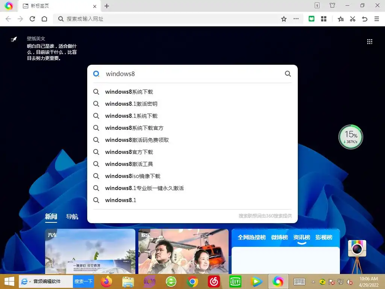Choose suggestion windows8.1专业版一键永久激活
Viewport: 385px width, 289px height.
192,188
